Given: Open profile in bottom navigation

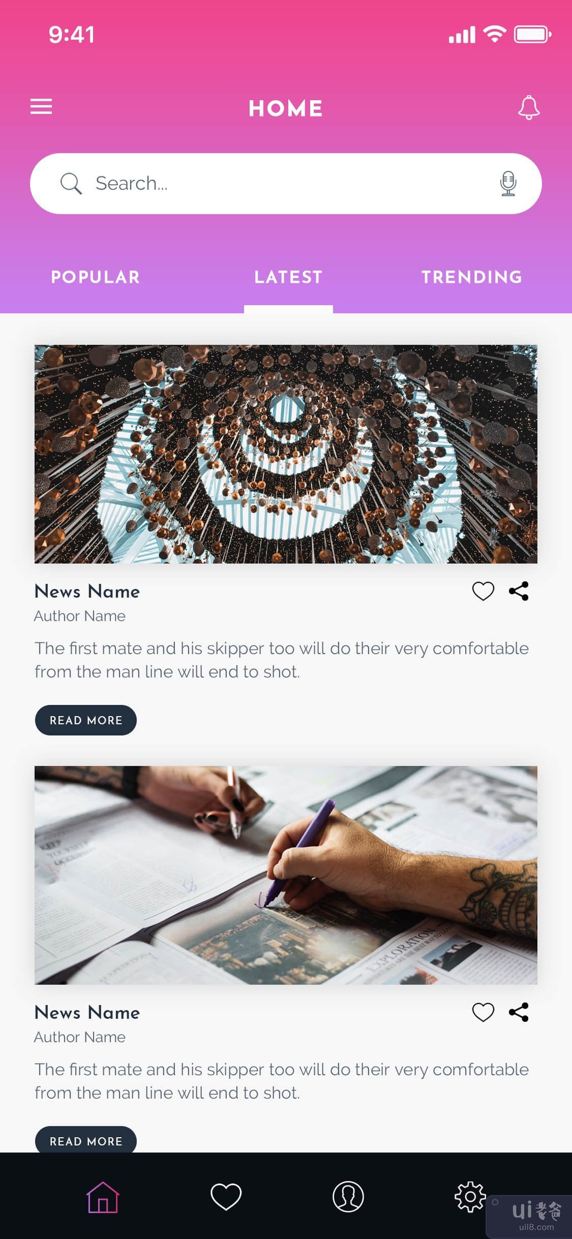Looking at the screenshot, I should tap(348, 1196).
